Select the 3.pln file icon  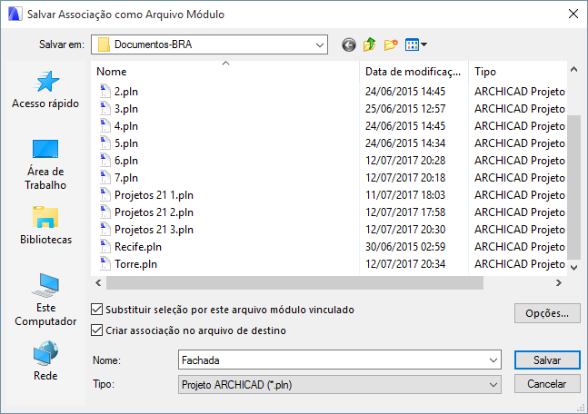click(105, 109)
